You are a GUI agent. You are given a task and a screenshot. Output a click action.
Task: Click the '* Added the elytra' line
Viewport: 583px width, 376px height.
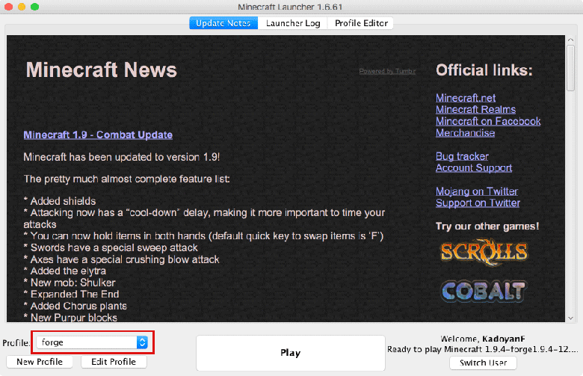(65, 271)
